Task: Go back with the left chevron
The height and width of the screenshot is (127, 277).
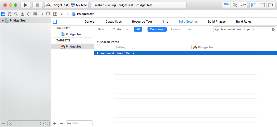Action: click(x=61, y=14)
